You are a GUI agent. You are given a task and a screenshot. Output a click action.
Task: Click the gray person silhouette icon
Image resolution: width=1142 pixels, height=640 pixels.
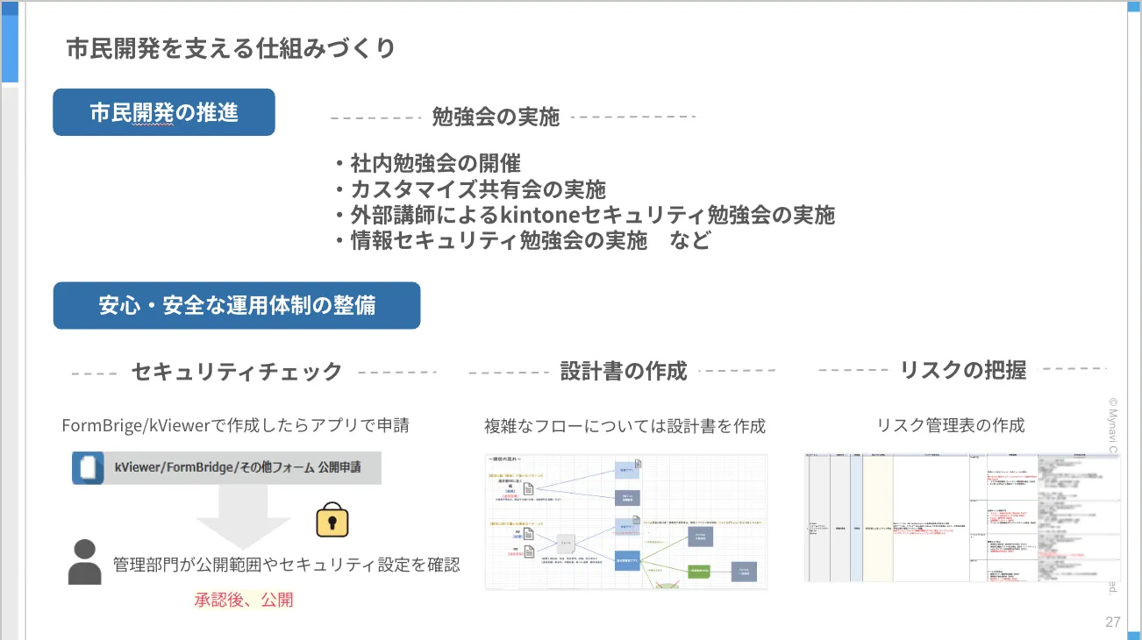click(x=84, y=562)
